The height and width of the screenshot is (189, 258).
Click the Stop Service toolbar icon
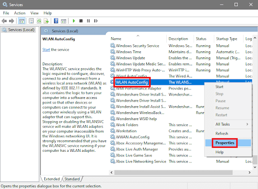[81, 21]
